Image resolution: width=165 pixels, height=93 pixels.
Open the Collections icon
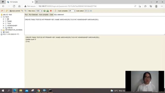[151, 6]
